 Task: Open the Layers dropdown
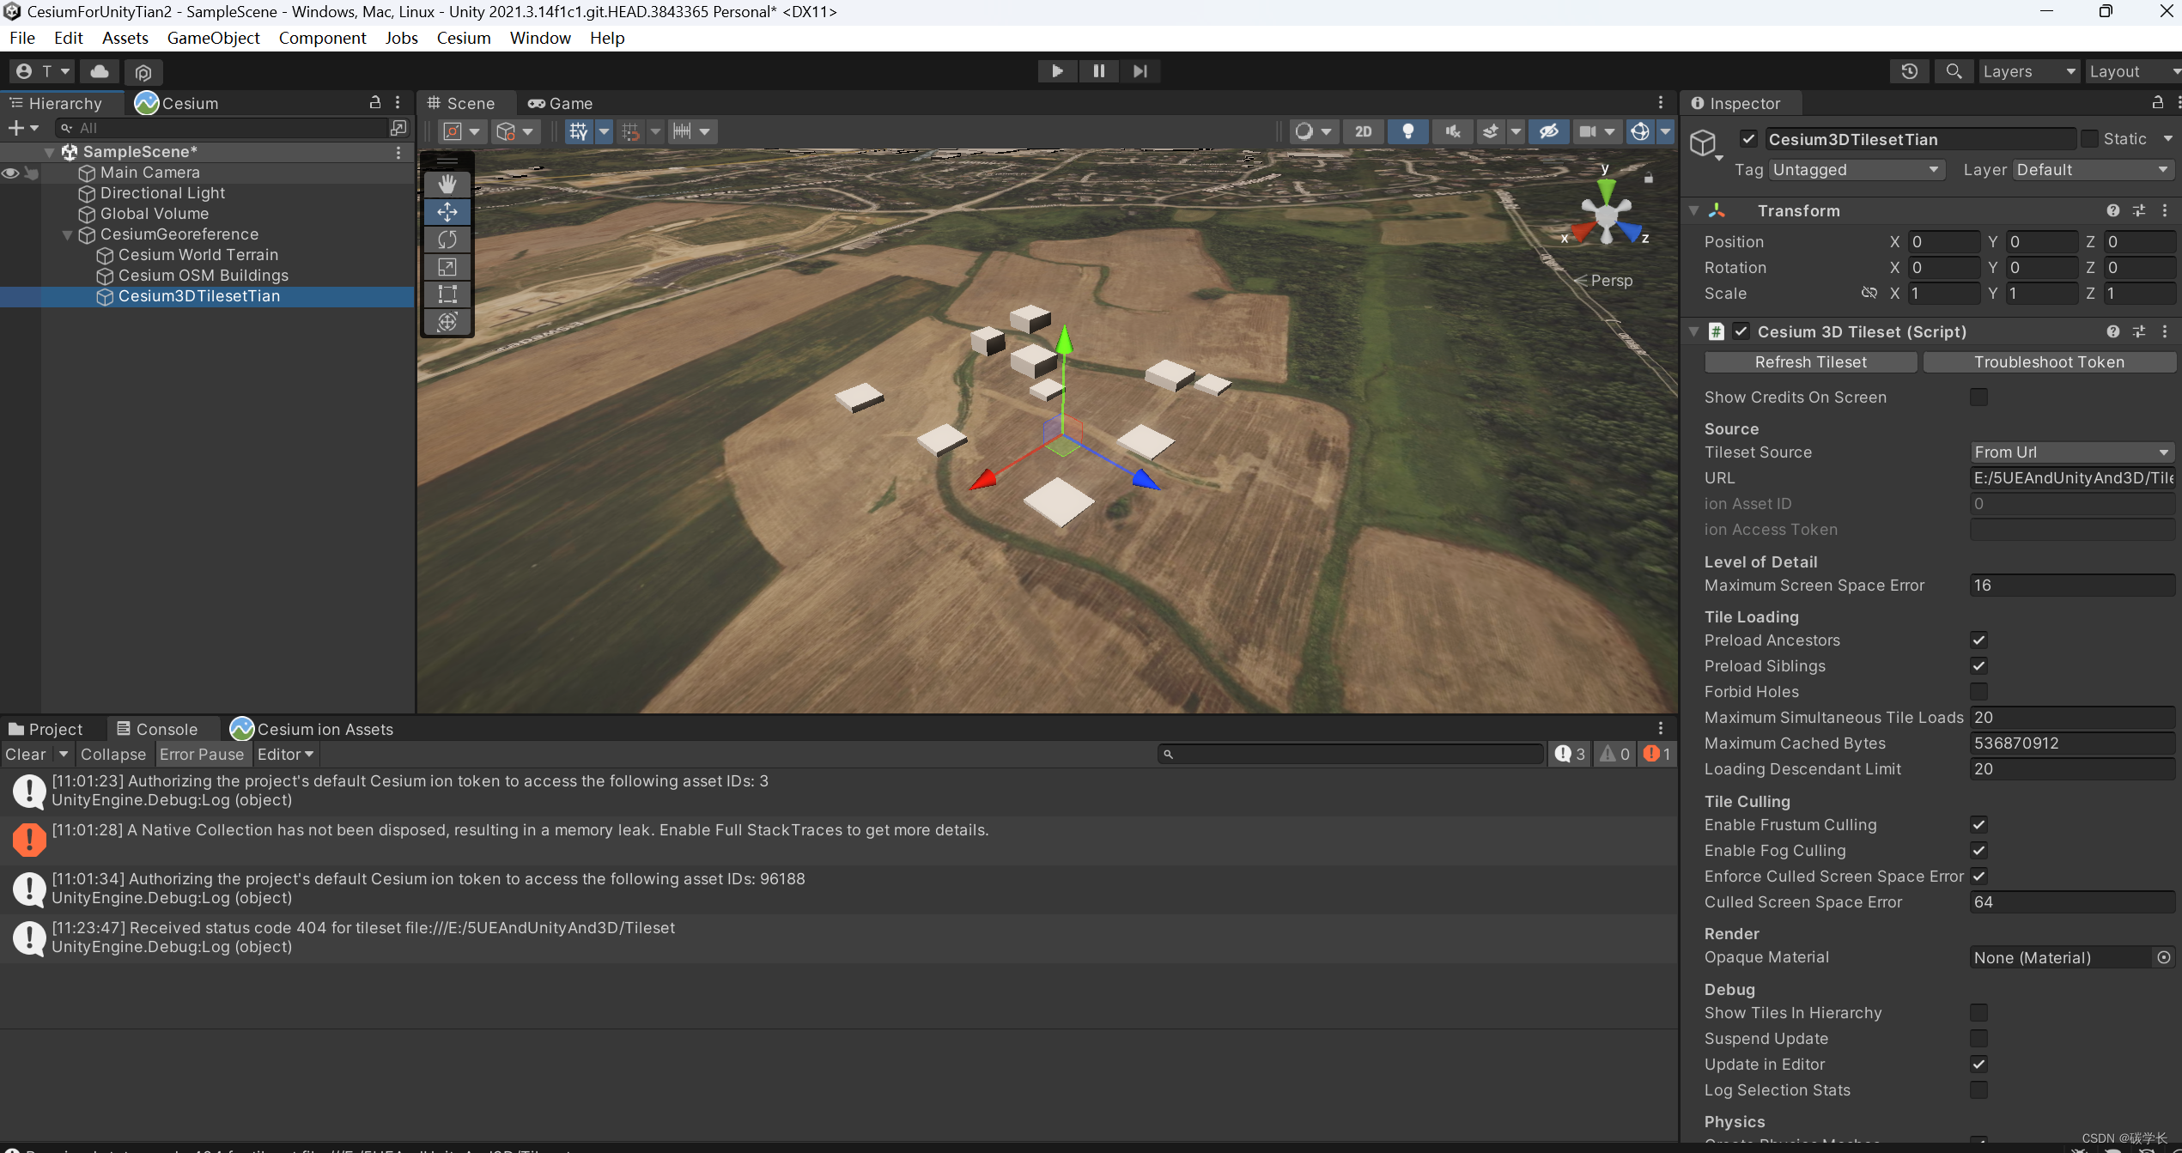coord(2027,71)
